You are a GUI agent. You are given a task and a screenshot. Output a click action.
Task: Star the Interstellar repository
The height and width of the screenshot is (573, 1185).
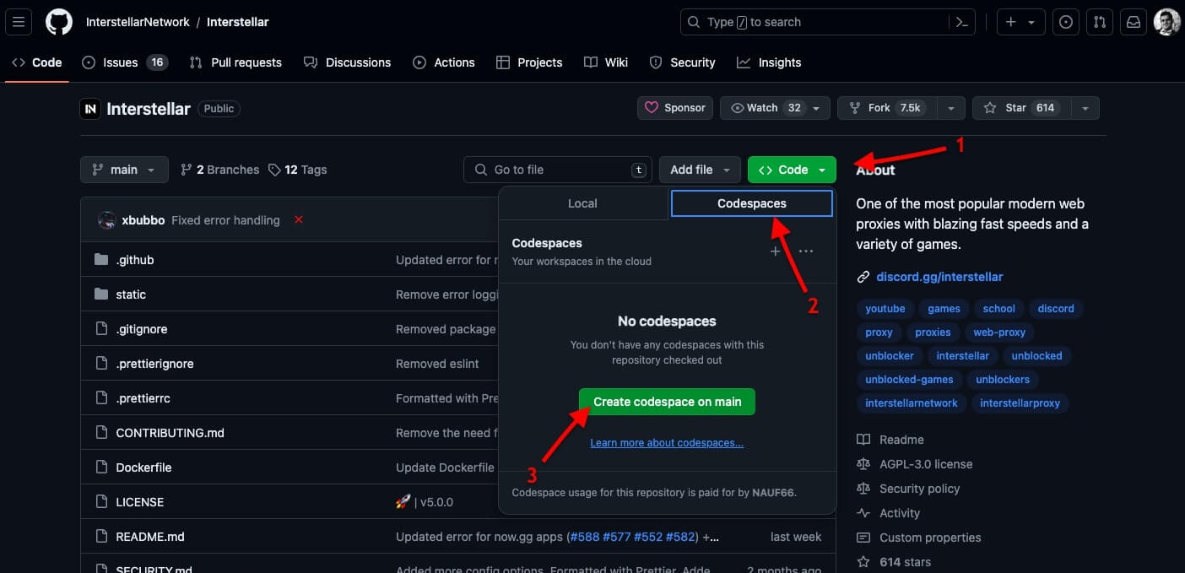(x=1022, y=108)
